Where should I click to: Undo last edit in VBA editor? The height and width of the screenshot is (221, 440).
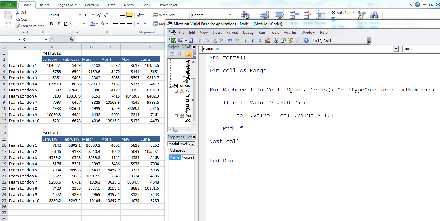point(230,41)
